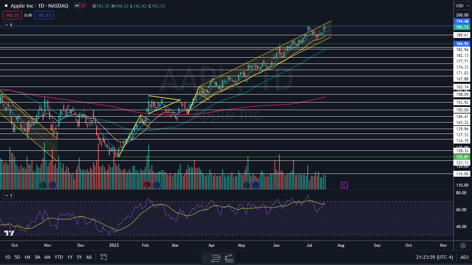This screenshot has height=265, width=472.
Task: Click the May green earnings E marker
Action: tap(246, 185)
